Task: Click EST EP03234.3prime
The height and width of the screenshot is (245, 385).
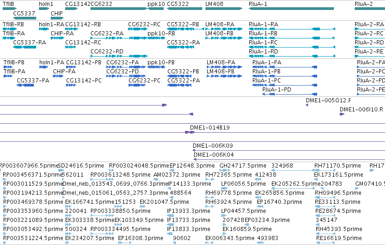Action: (247, 225)
